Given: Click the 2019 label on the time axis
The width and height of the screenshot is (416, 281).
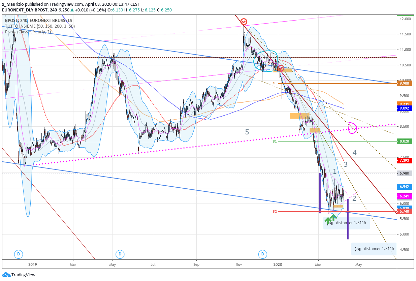Looking at the screenshot, I should pos(33,265).
